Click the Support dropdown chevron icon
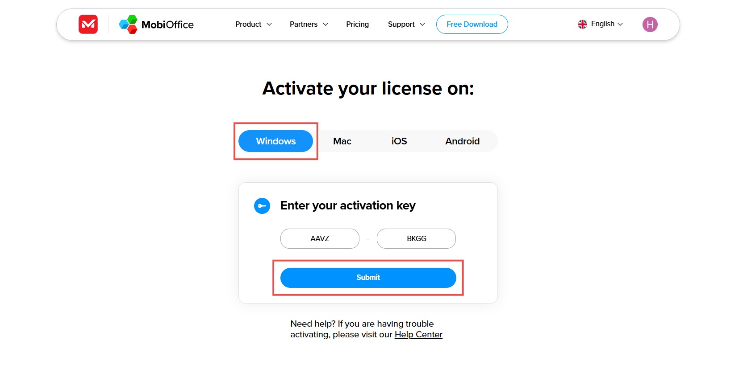 (x=422, y=25)
